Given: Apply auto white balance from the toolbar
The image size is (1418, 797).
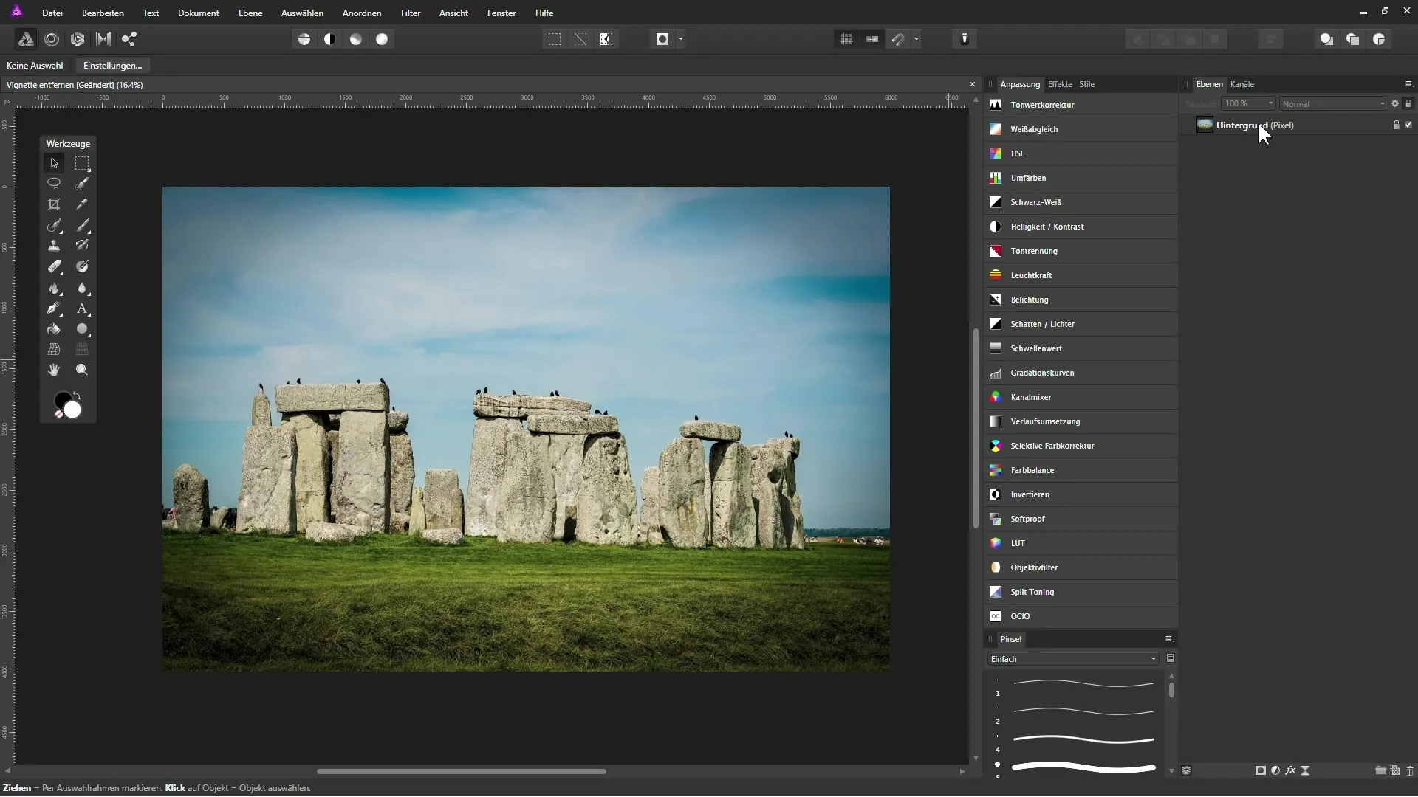Looking at the screenshot, I should pos(382,39).
